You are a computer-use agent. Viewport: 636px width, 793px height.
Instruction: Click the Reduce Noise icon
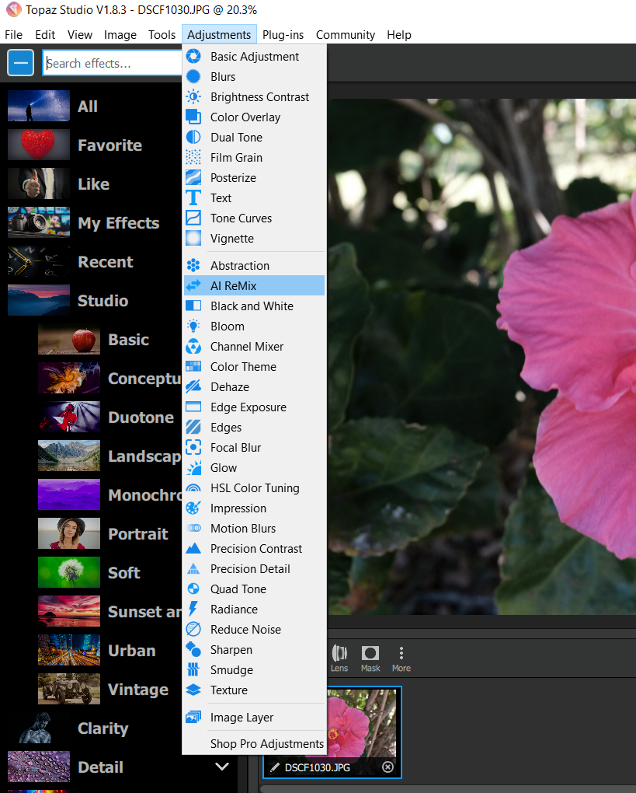[x=193, y=630]
